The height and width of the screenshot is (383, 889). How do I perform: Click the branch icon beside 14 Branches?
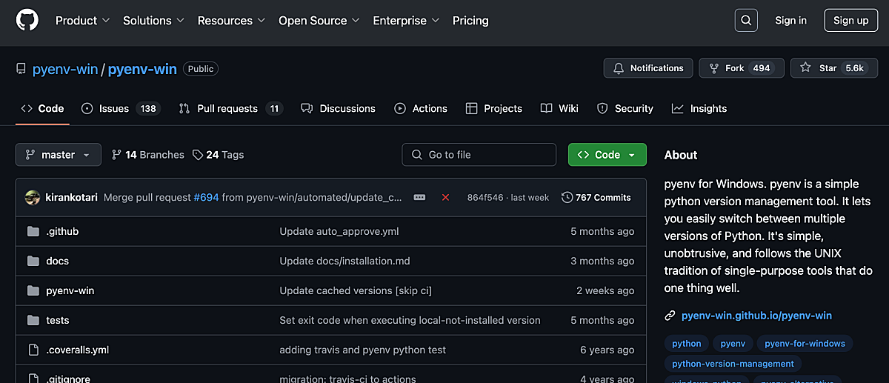point(116,155)
